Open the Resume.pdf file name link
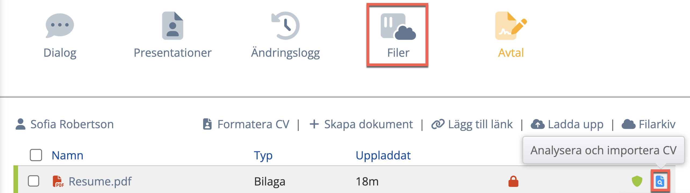The image size is (690, 193). point(100,181)
